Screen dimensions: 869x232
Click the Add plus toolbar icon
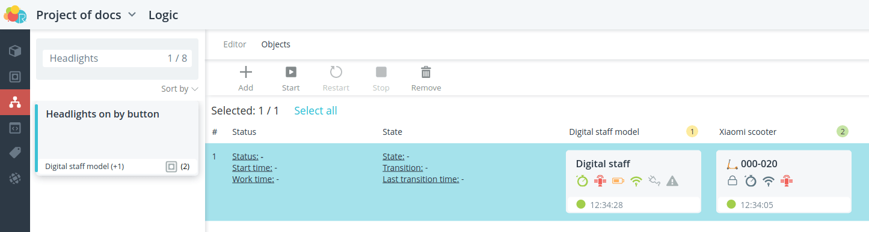(246, 73)
